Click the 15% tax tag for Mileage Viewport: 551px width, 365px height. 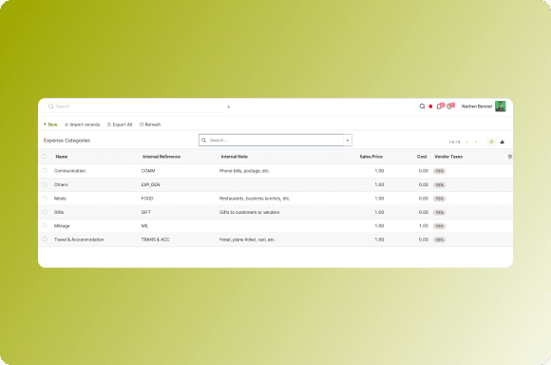[439, 226]
